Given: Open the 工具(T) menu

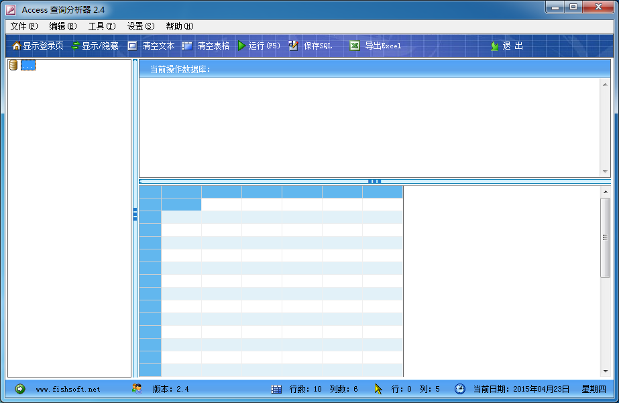Looking at the screenshot, I should pyautogui.click(x=102, y=26).
